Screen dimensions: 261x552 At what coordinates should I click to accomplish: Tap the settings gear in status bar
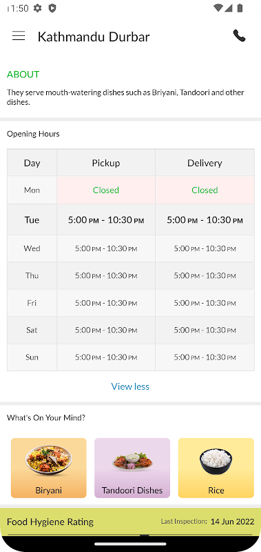(x=38, y=8)
